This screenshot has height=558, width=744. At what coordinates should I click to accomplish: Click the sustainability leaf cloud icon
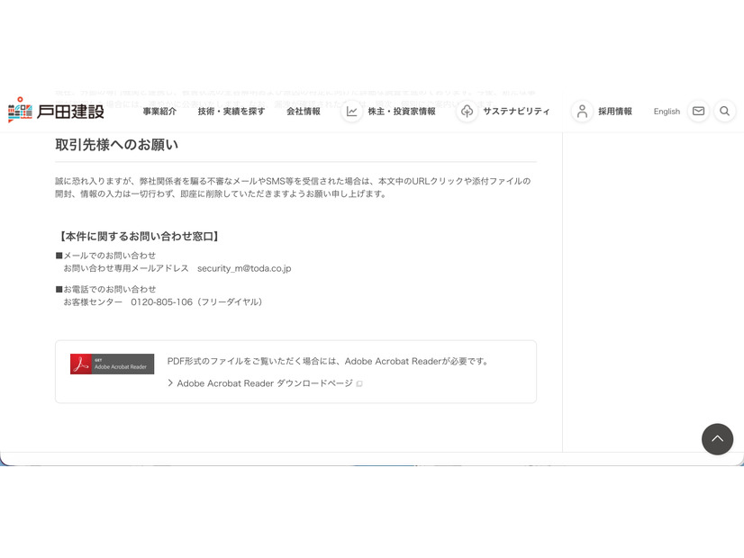click(x=467, y=112)
